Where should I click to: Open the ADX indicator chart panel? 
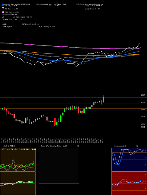point(18,160)
